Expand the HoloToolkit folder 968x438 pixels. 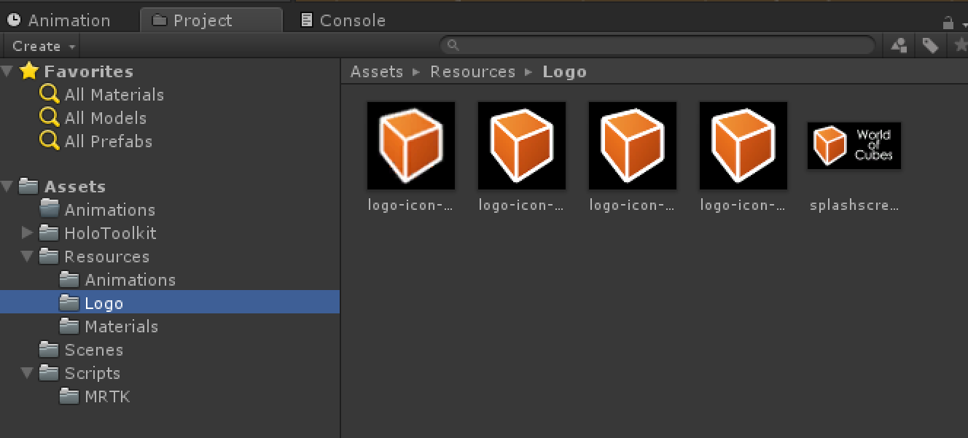pos(27,233)
